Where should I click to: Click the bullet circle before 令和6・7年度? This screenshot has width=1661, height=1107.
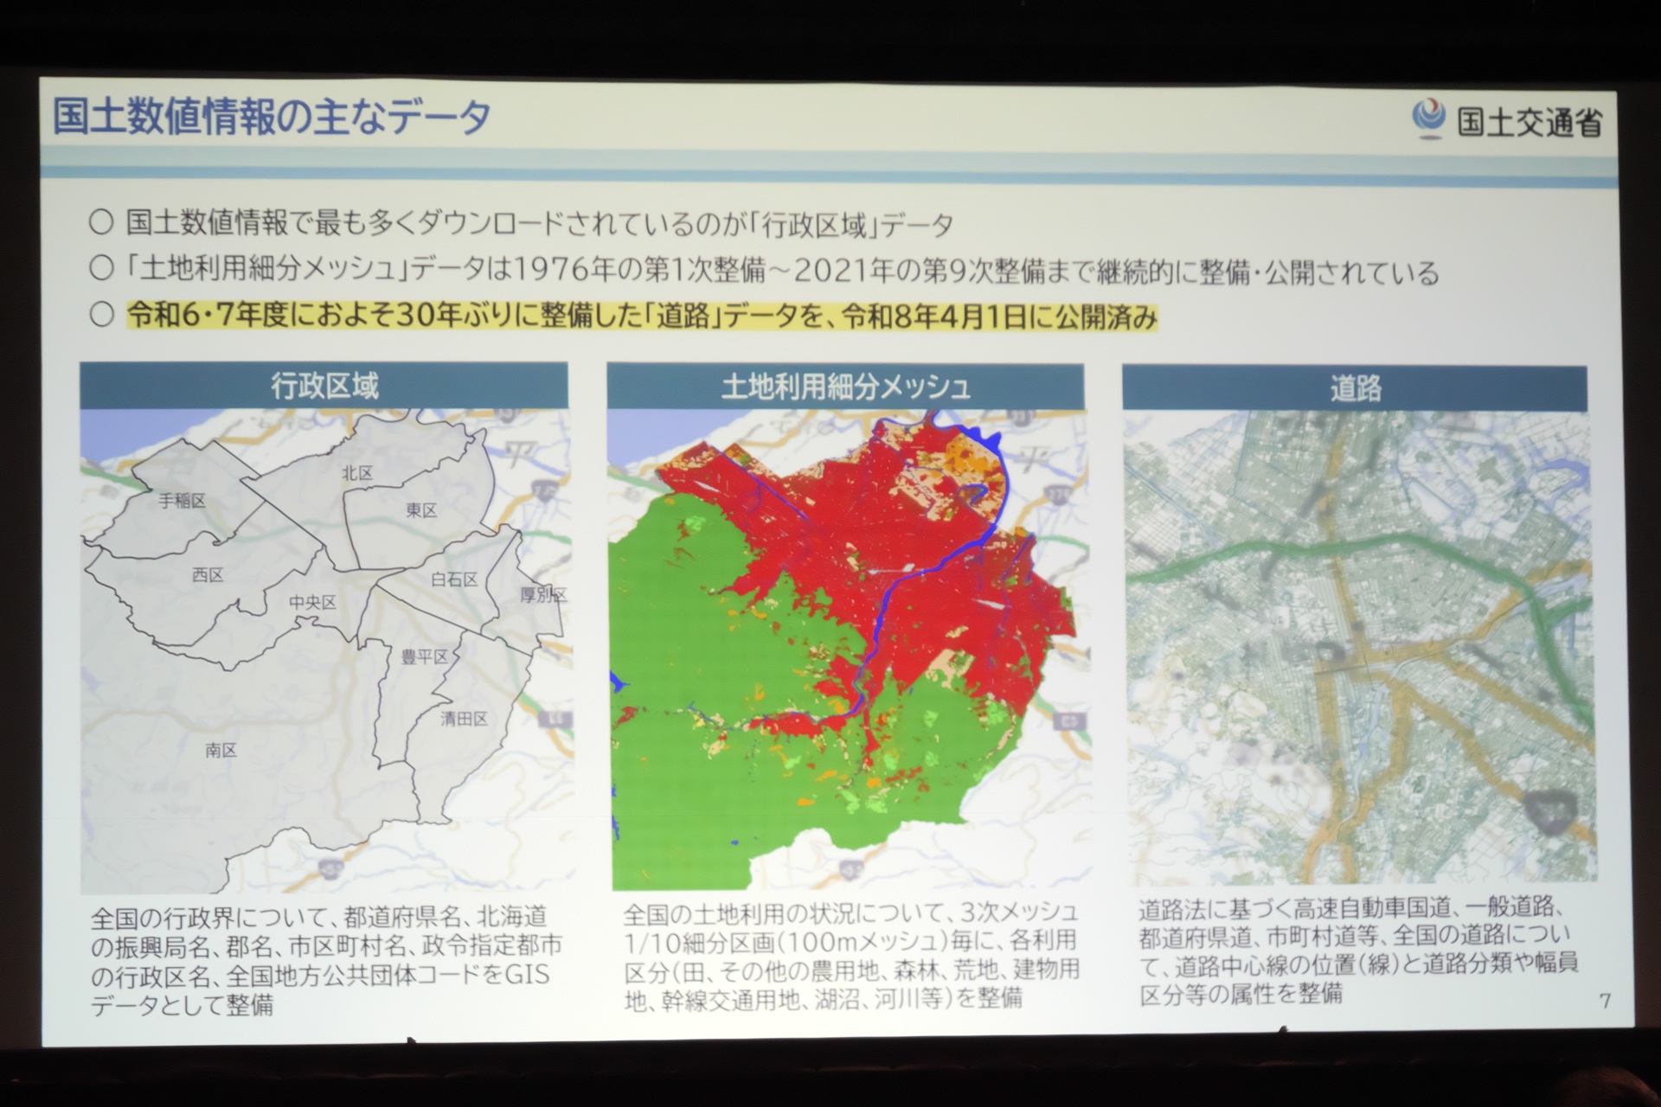[x=101, y=315]
